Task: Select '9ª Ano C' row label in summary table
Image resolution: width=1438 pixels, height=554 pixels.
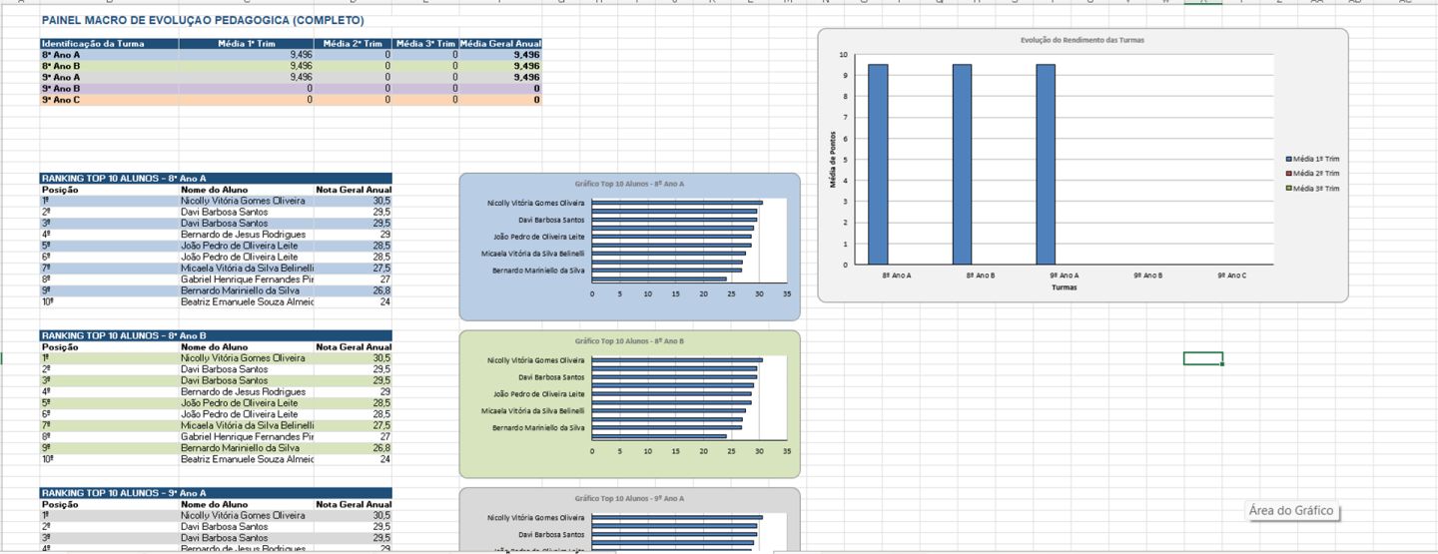Action: 109,99
